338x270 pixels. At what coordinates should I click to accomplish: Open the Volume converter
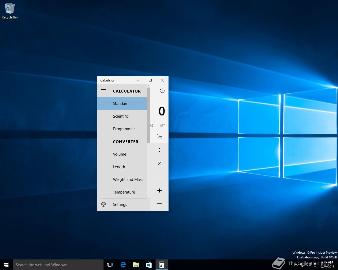click(x=122, y=154)
